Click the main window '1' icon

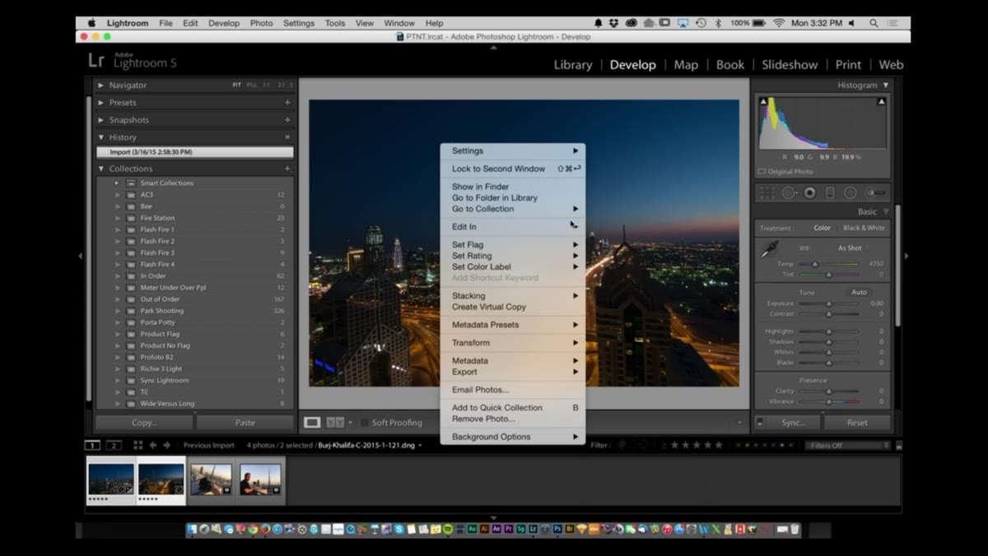tap(92, 445)
